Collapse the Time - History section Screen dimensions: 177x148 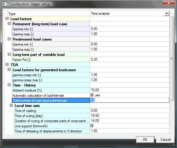pos(9,85)
